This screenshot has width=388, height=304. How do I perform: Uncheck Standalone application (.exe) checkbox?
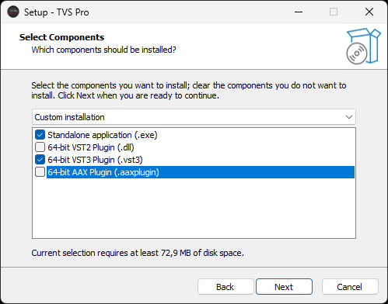(x=40, y=135)
